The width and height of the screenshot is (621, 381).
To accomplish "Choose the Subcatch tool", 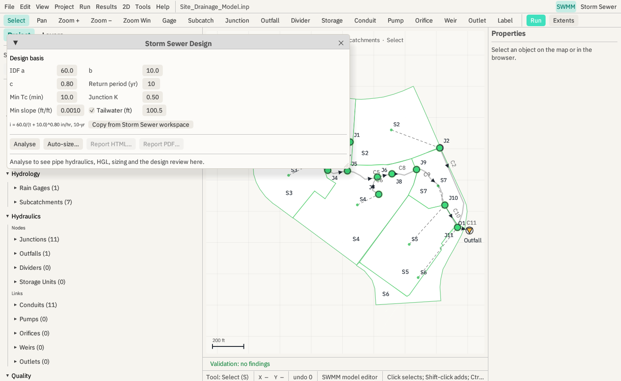I will coord(201,20).
